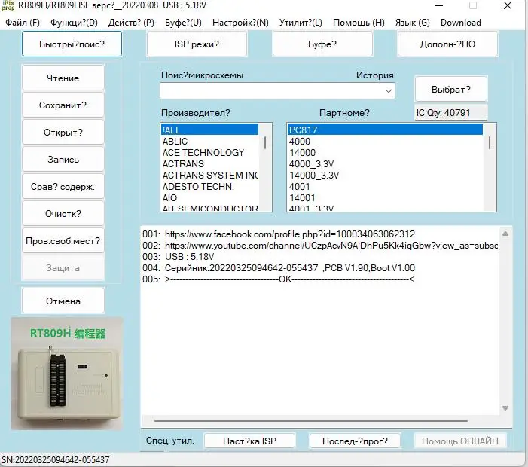Screen dimensions: 528x467
Task: Click the iFix prog title bar icon
Action: (x=8, y=5)
